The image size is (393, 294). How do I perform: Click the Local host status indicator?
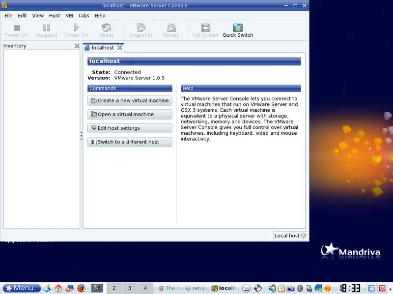(290, 236)
